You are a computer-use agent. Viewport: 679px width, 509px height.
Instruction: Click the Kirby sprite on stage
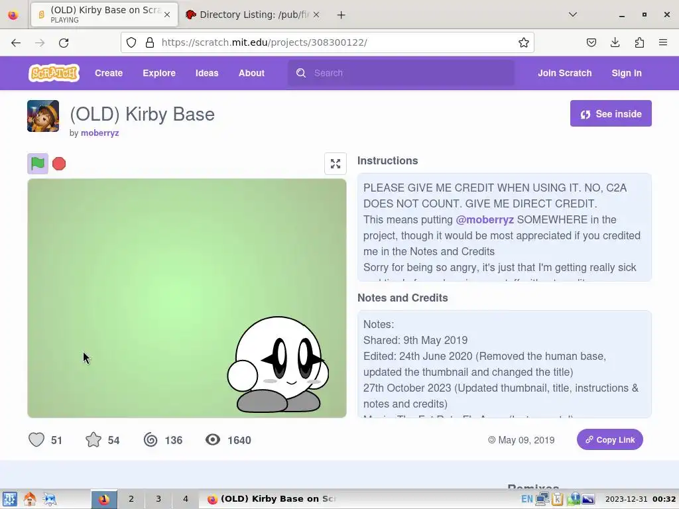278,365
